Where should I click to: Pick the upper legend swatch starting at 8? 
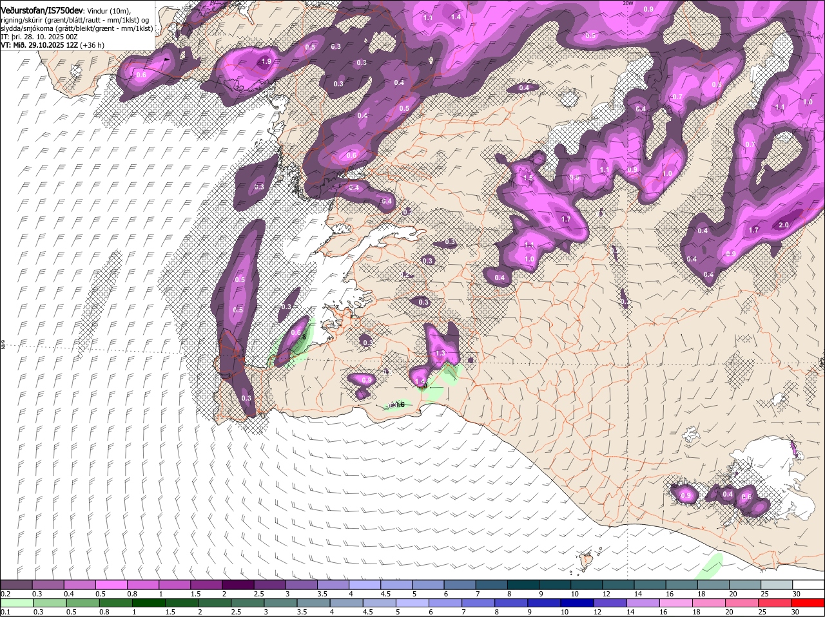pos(523,584)
